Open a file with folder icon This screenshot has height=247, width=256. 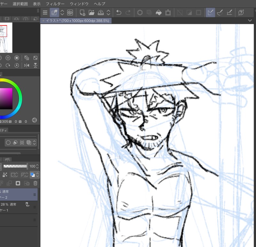[x=92, y=13]
